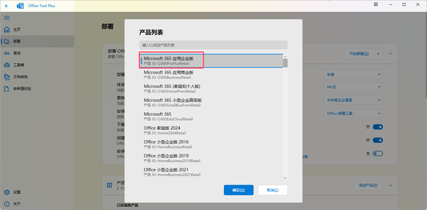Click the about info icon
The image size is (427, 210).
click(x=7, y=204)
